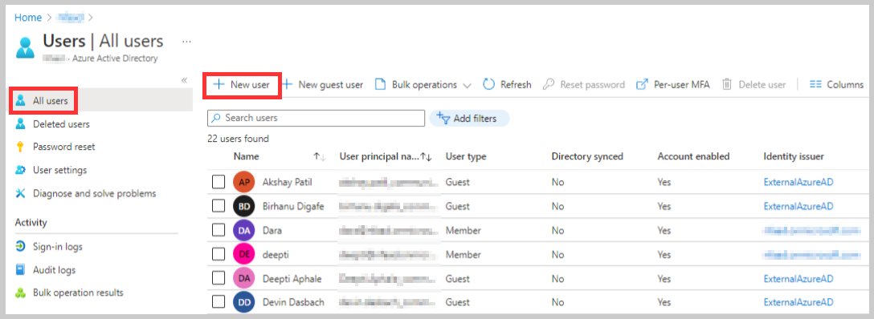
Task: Open Password reset key icon
Action: pos(21,147)
